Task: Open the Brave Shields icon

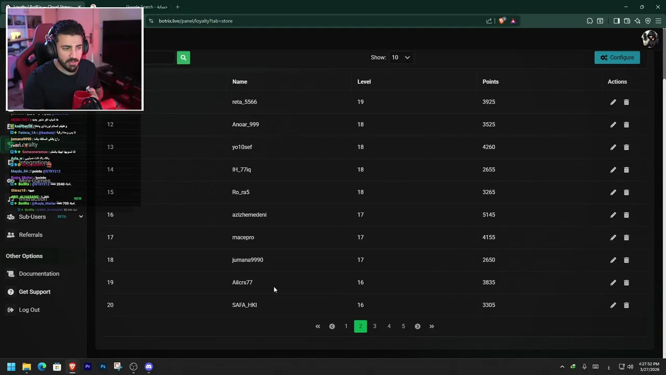Action: (x=502, y=21)
